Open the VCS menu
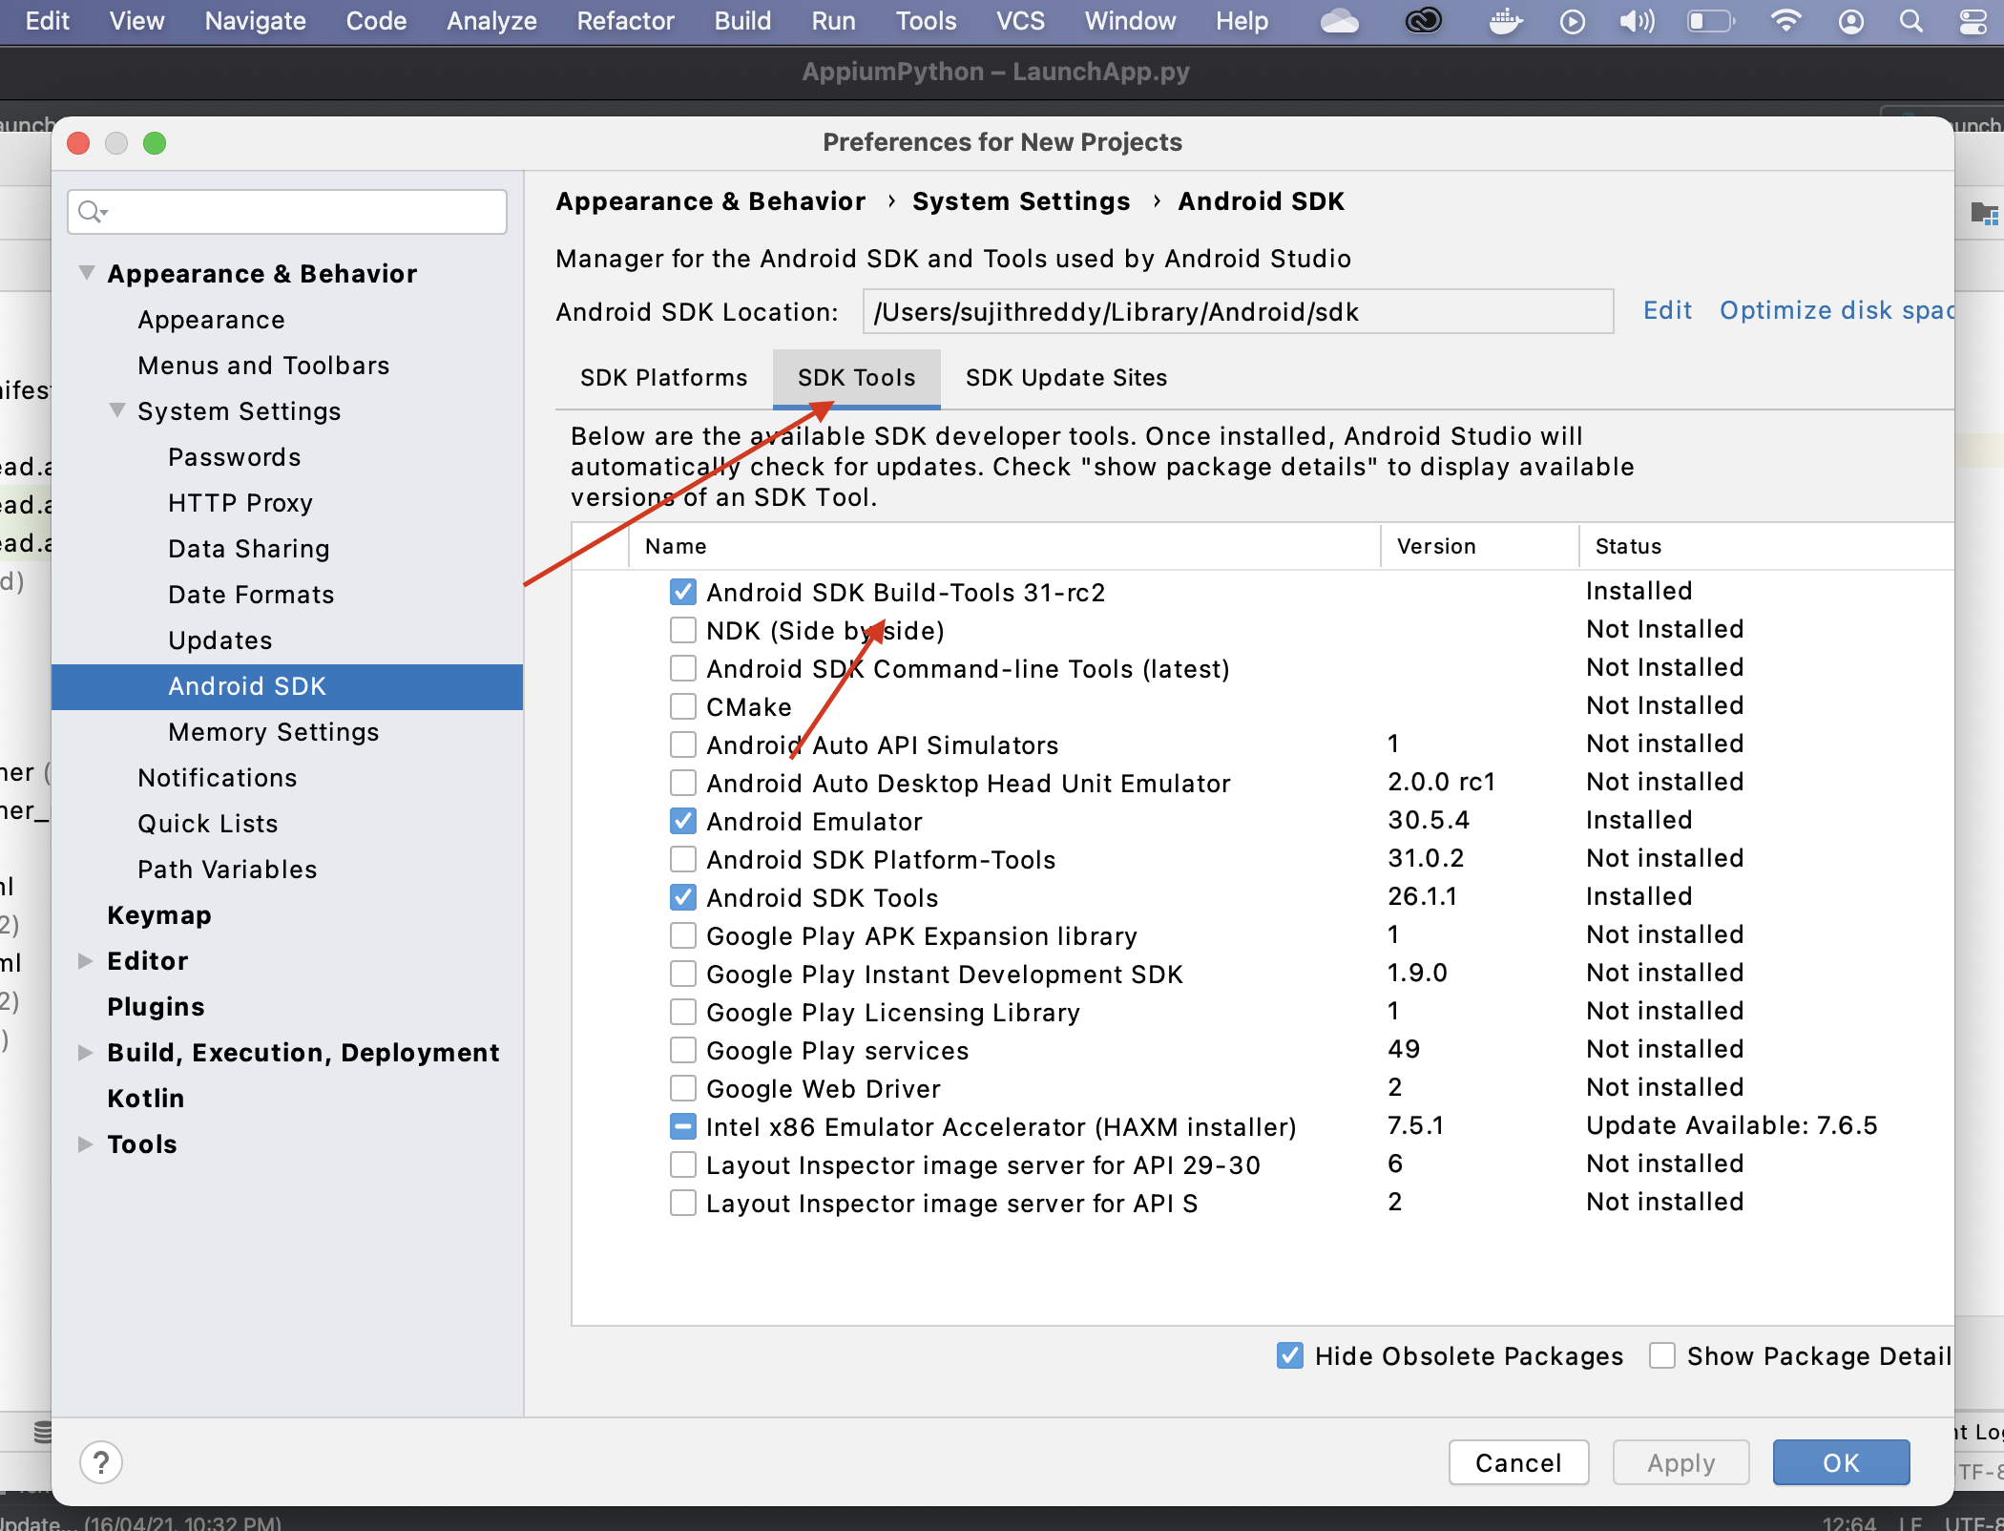This screenshot has height=1531, width=2004. [x=1020, y=21]
